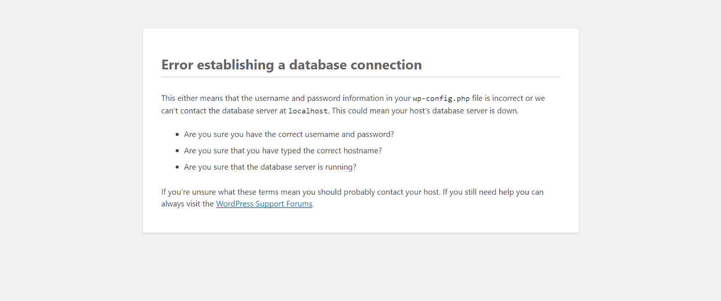Viewport: 721px width, 301px height.
Task: Click the bullet dot before the server running question
Action: click(177, 167)
